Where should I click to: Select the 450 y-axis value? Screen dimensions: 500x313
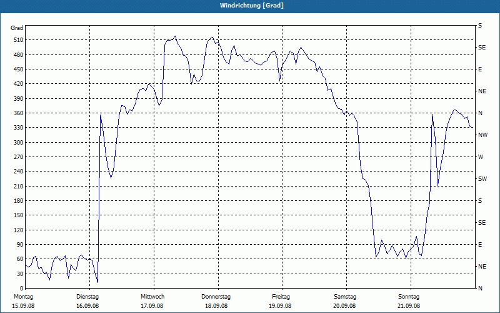click(x=19, y=69)
